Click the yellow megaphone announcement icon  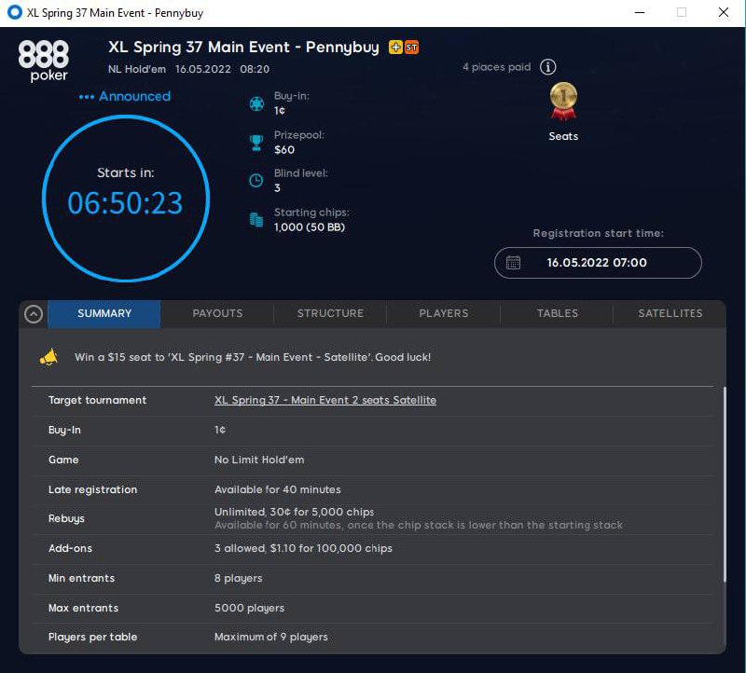click(x=48, y=357)
